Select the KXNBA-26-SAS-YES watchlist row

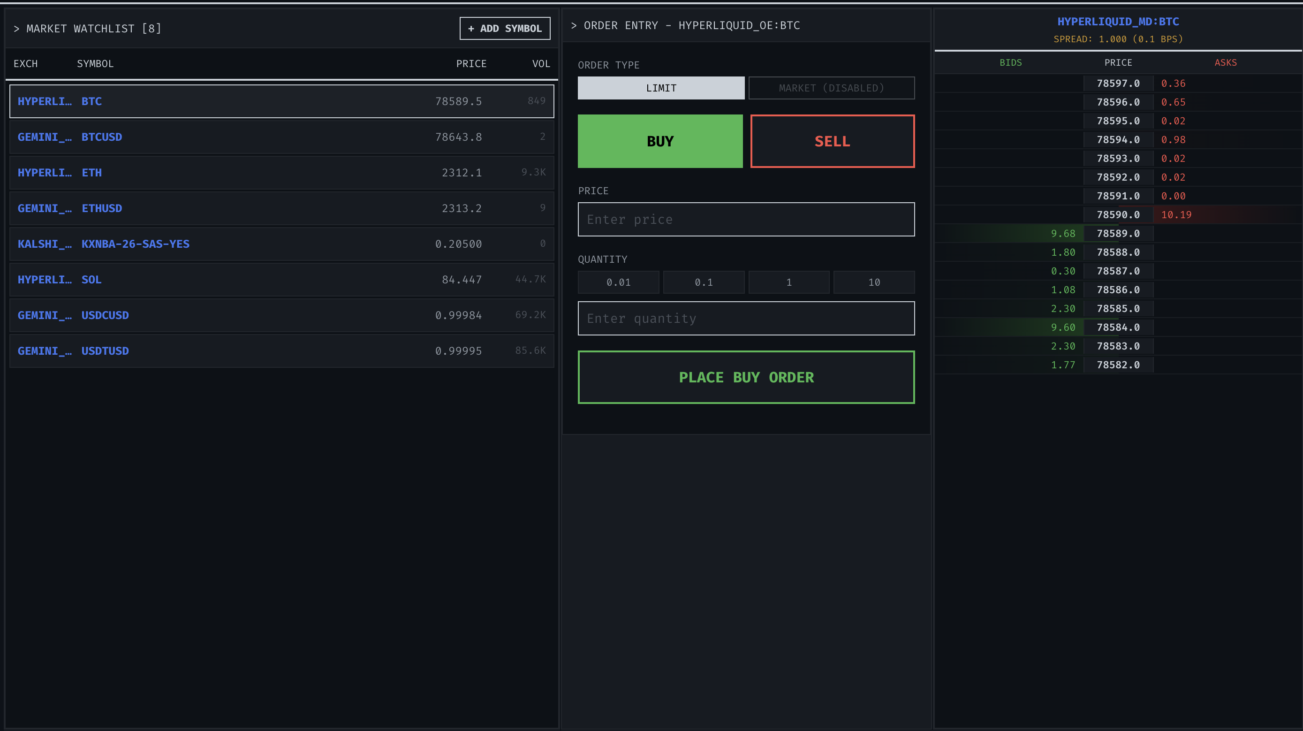[282, 244]
